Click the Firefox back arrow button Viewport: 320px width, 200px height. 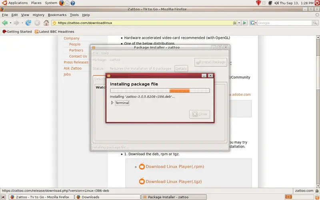5,23
